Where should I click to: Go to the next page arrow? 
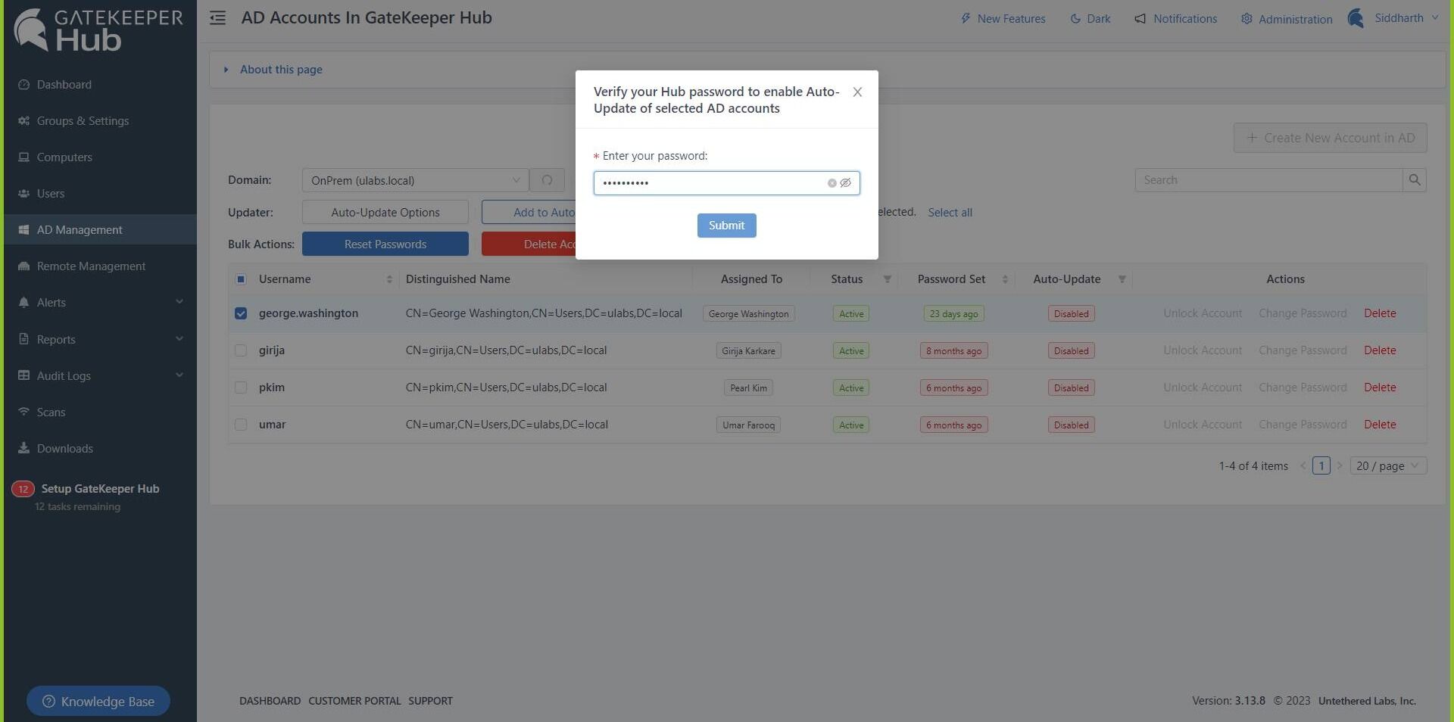1339,466
